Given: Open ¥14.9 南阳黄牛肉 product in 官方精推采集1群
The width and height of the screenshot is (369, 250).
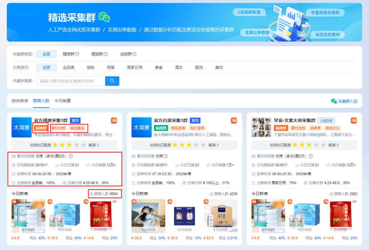Looking at the screenshot, I should click(100, 216).
